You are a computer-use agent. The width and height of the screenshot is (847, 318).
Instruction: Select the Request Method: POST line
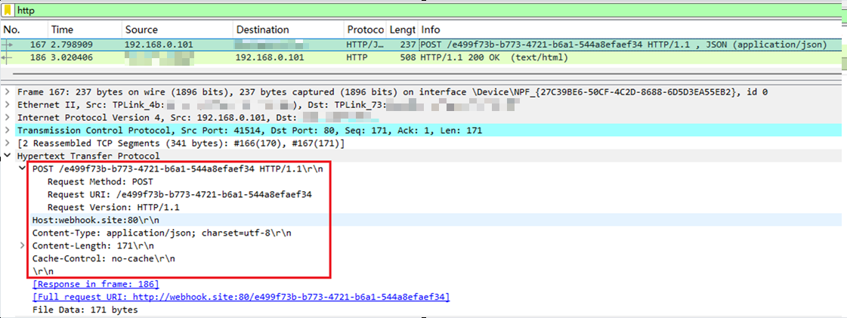pyautogui.click(x=100, y=182)
